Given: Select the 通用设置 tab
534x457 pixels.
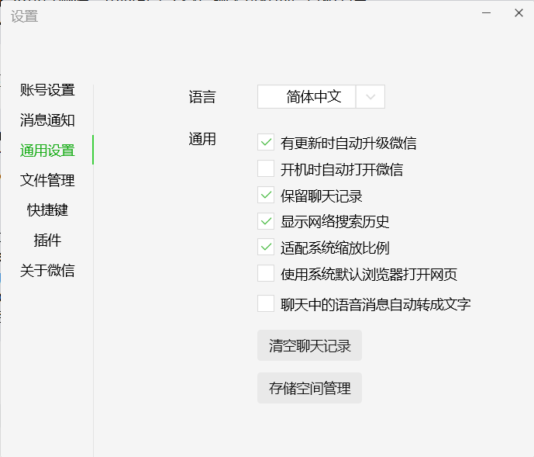Looking at the screenshot, I should coord(47,150).
